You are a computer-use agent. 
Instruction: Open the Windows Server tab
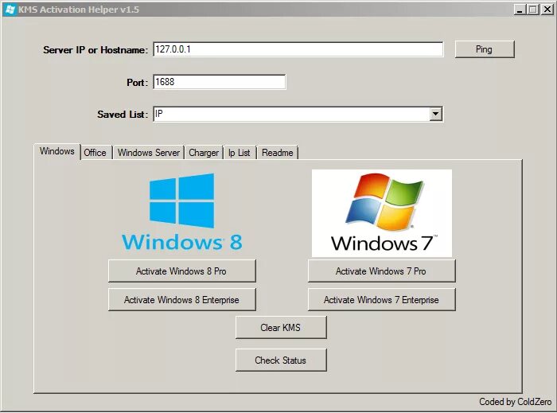(149, 153)
